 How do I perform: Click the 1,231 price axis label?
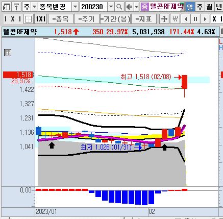(27, 118)
